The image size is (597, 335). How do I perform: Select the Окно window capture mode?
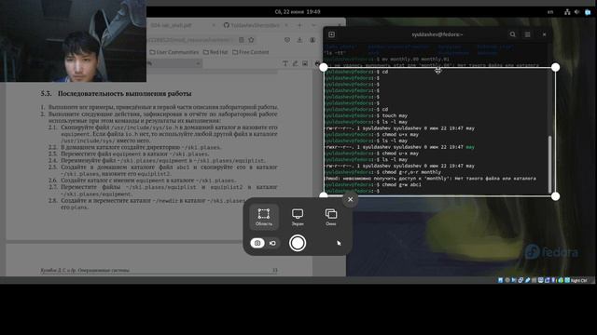pyautogui.click(x=331, y=217)
